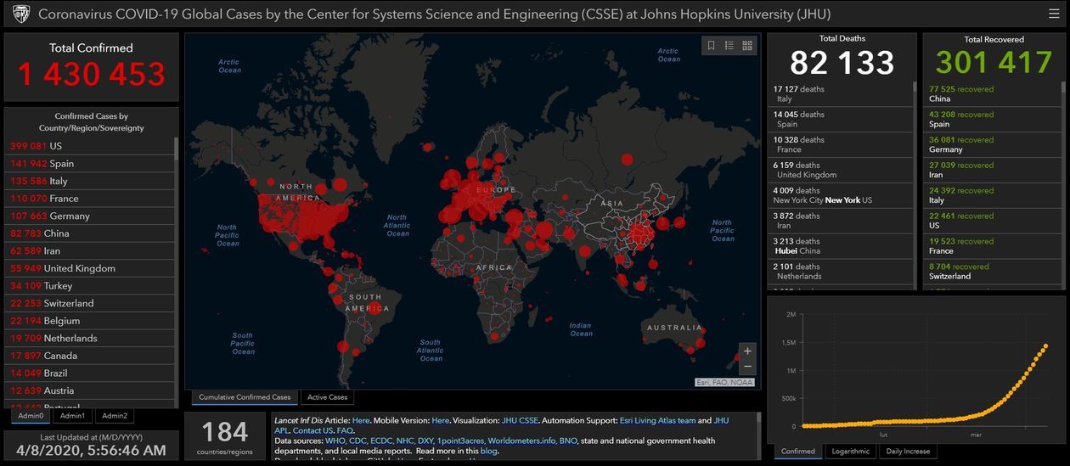Click the JHU shield logo
Screen dimensions: 1070x466
click(x=20, y=14)
